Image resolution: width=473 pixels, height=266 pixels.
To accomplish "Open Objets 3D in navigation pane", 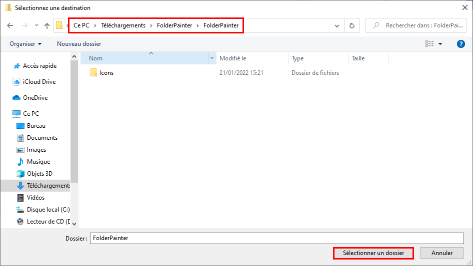I will (x=39, y=174).
